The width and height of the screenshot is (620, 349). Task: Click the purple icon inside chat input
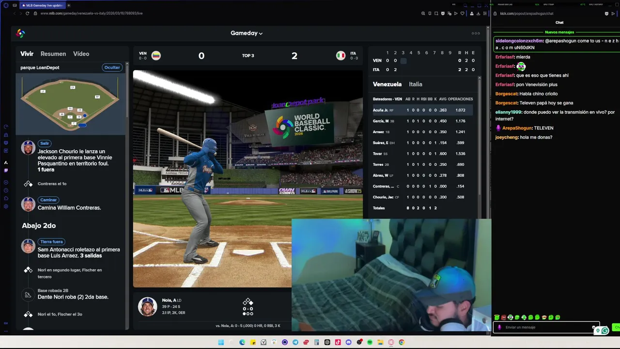click(499, 327)
